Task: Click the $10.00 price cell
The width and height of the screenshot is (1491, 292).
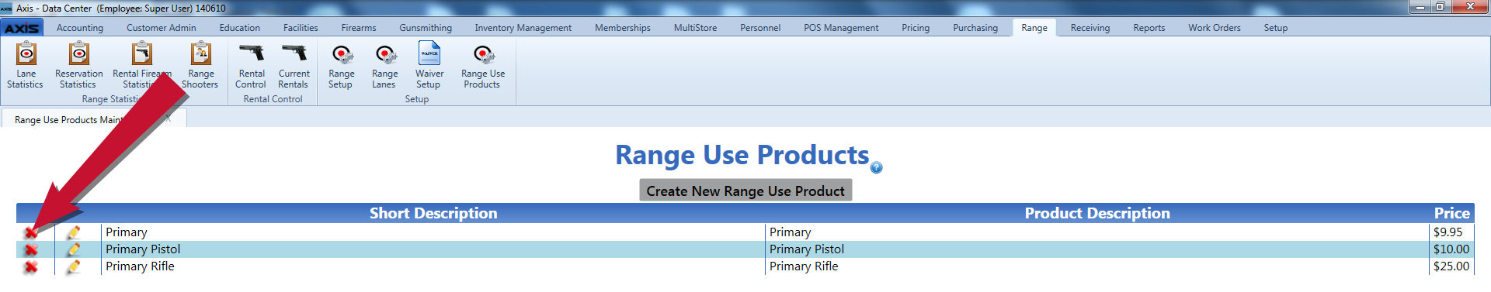Action: pos(1451,249)
